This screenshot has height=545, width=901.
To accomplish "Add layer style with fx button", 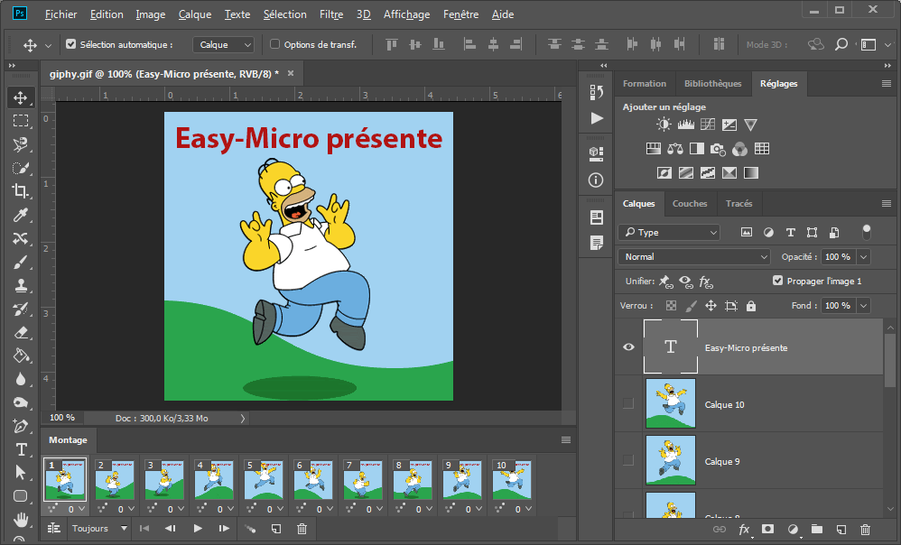I will pyautogui.click(x=744, y=529).
